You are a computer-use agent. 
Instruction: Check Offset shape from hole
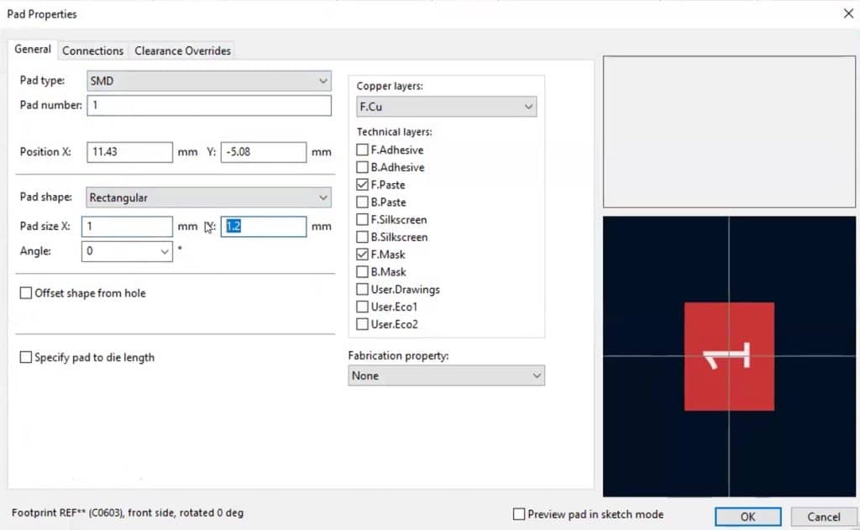tap(25, 292)
